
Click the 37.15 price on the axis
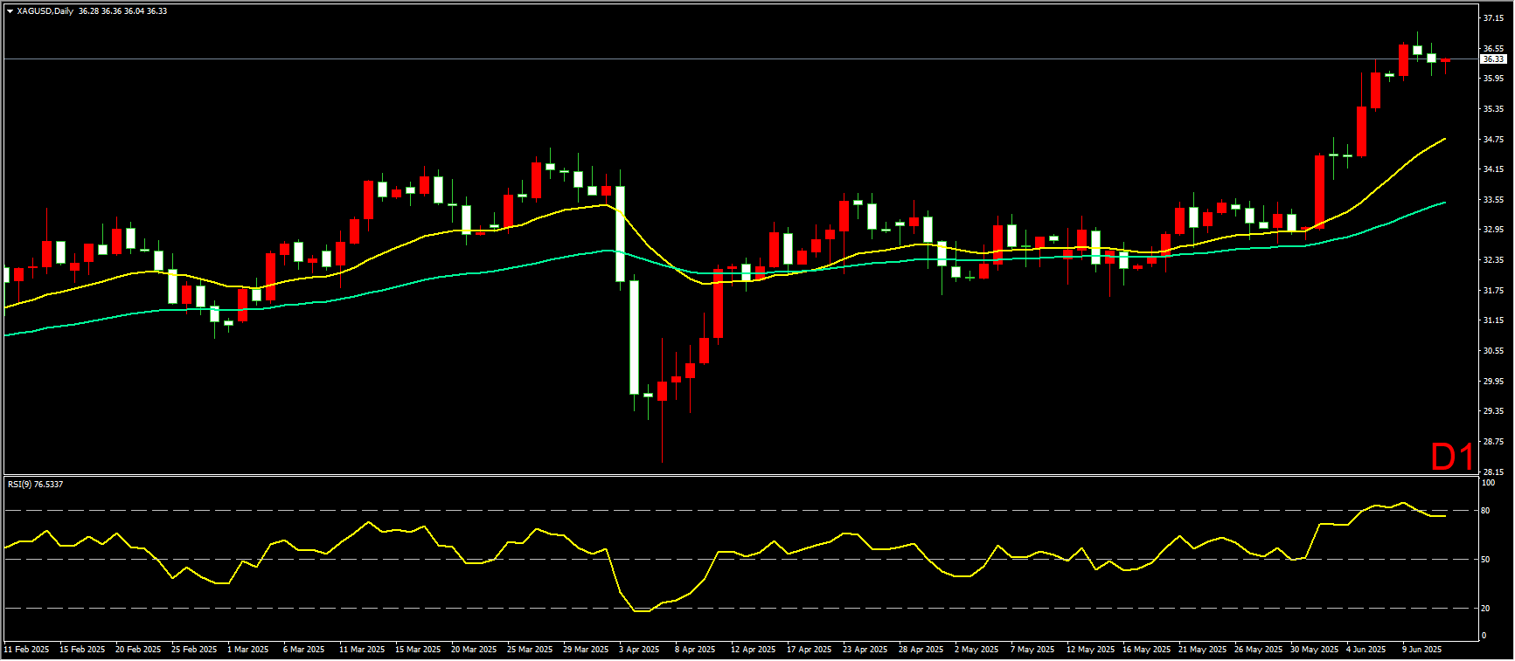1493,18
